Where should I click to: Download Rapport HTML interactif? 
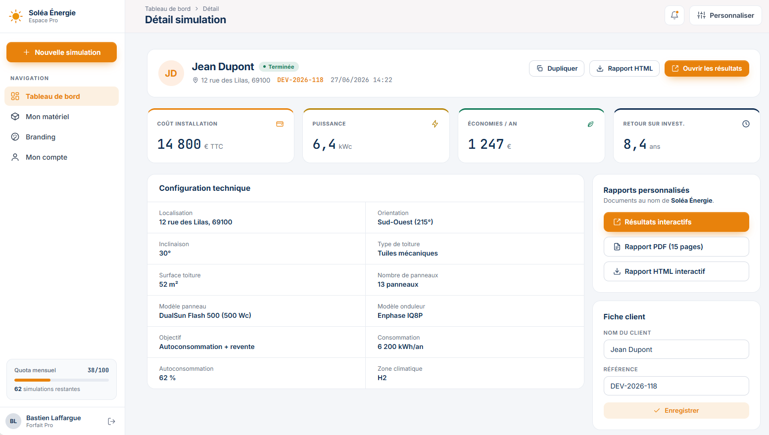pos(676,271)
